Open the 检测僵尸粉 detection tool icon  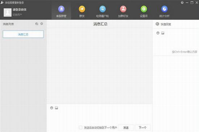(102, 9)
